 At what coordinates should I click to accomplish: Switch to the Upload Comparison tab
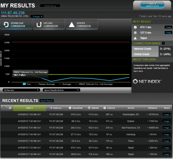(49, 25)
